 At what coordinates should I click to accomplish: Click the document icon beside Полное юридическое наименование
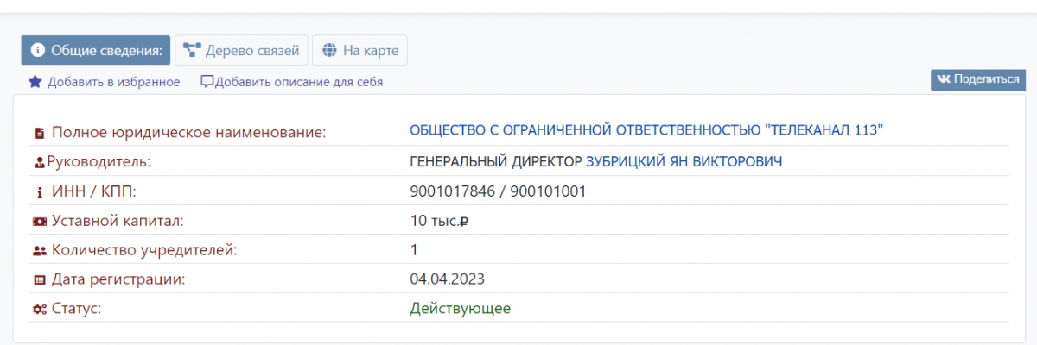pos(39,133)
